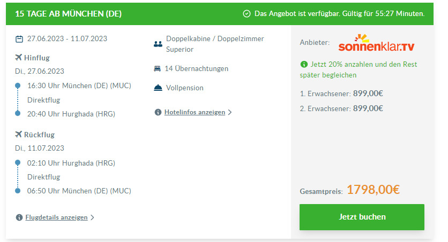Image resolution: width=448 pixels, height=242 pixels.
Task: Click the availability checkmark icon in header
Action: click(x=247, y=14)
